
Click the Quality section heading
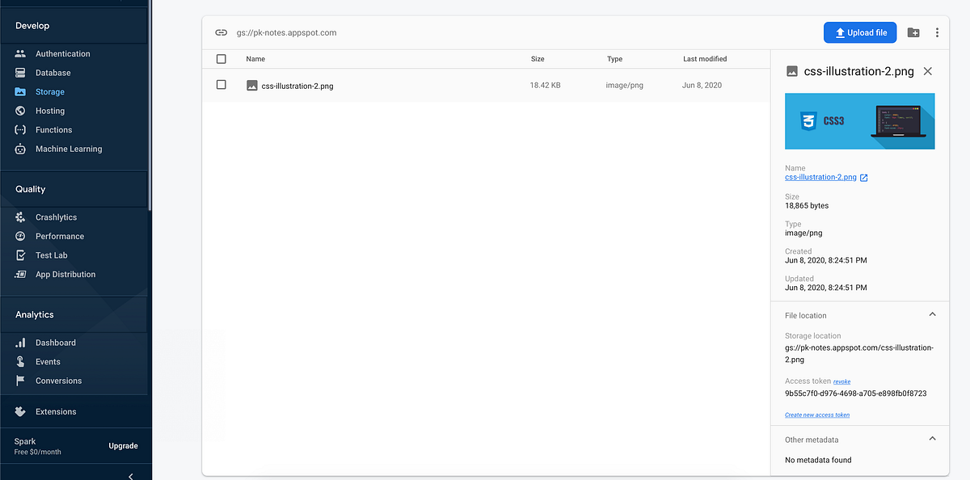pyautogui.click(x=31, y=189)
